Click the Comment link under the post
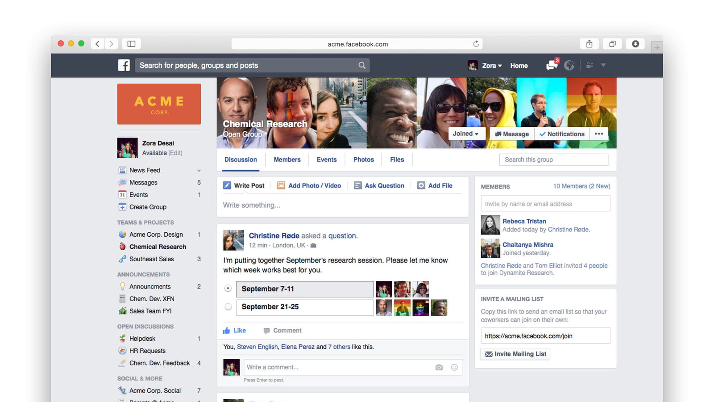714x402 pixels. pyautogui.click(x=282, y=331)
